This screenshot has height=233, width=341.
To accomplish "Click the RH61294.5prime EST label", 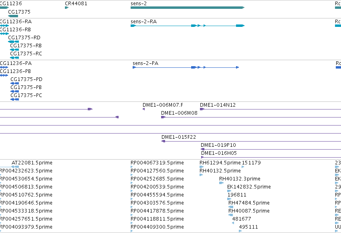I will coord(220,163).
